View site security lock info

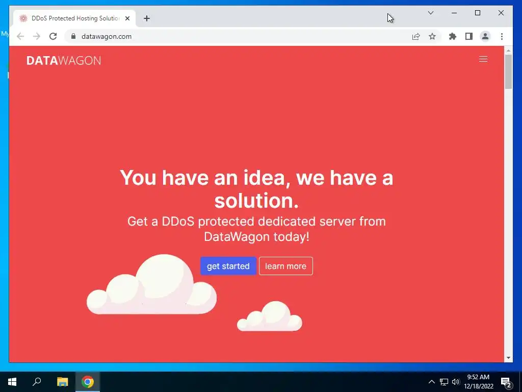coord(73,36)
